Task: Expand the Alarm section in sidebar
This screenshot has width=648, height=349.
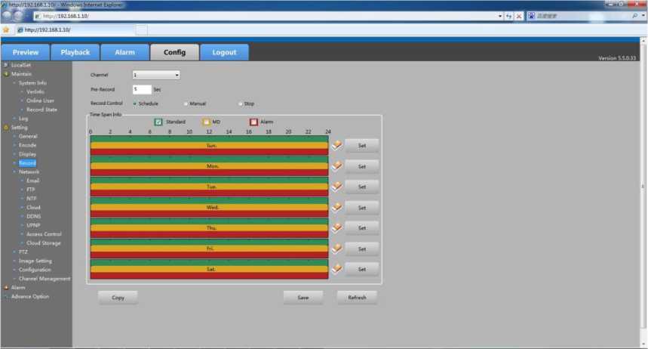Action: tap(5, 288)
